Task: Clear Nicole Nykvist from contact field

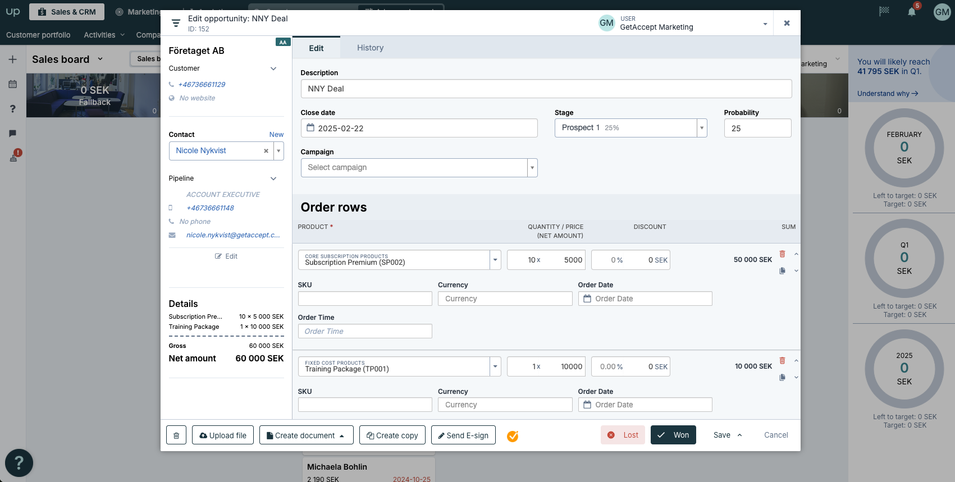Action: click(x=266, y=151)
